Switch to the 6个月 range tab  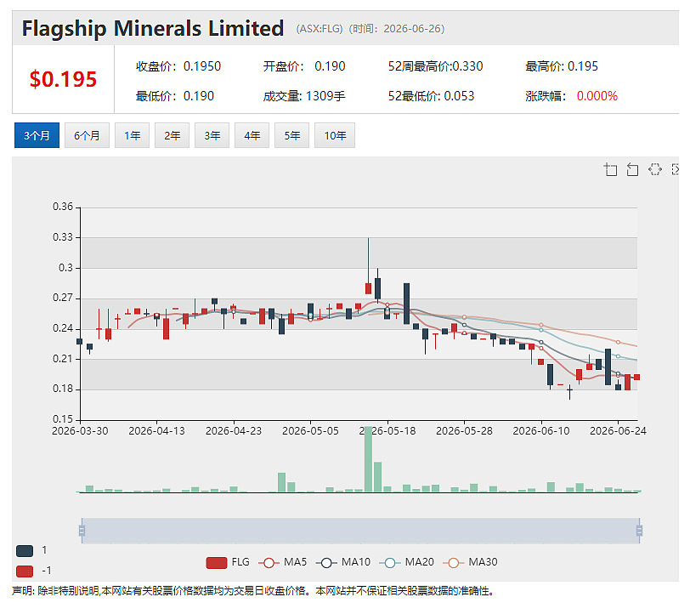pos(87,135)
